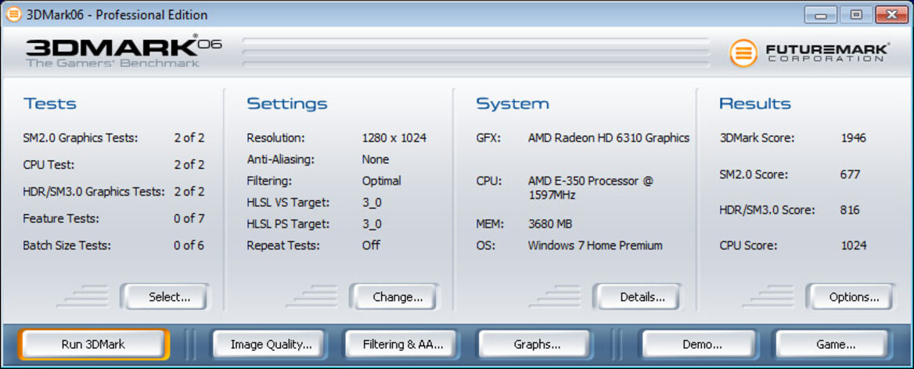
Task: Maximize the 3DMark06 window
Action: tap(856, 15)
